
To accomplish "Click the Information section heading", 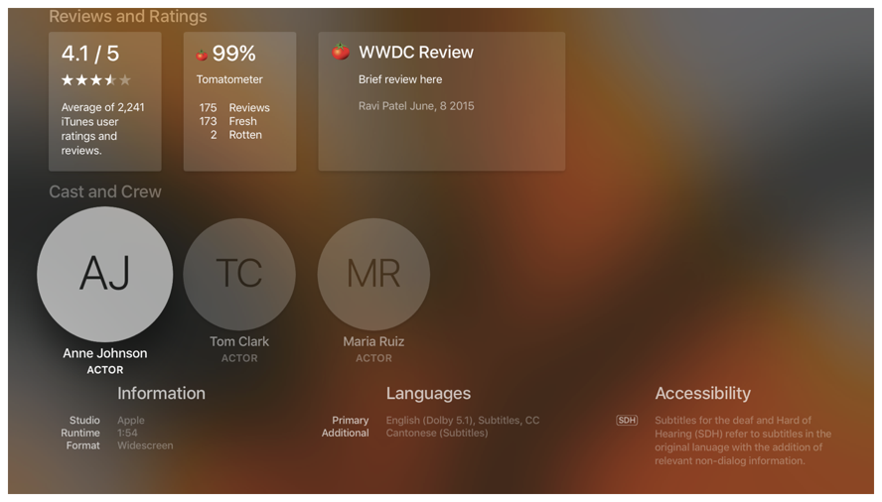I will click(161, 393).
